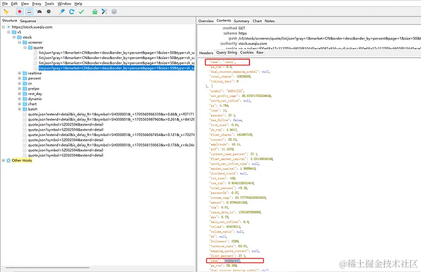
Task: Select the Other Hosts tree item
Action: 22,160
